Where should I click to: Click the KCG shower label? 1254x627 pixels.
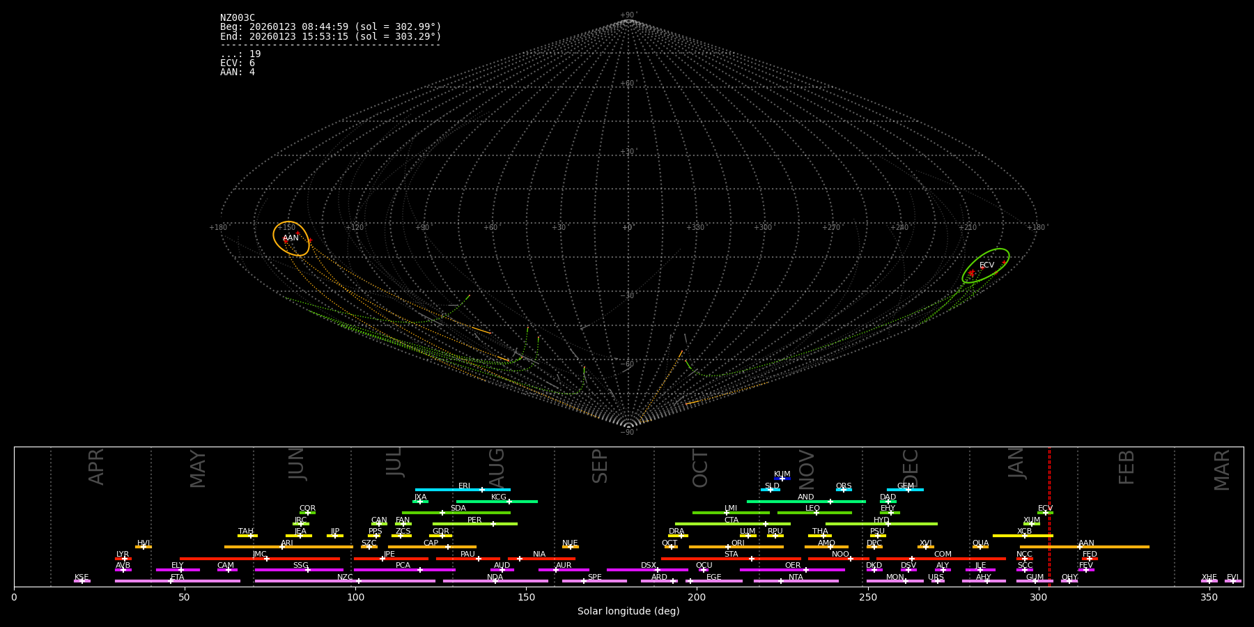[x=499, y=497]
